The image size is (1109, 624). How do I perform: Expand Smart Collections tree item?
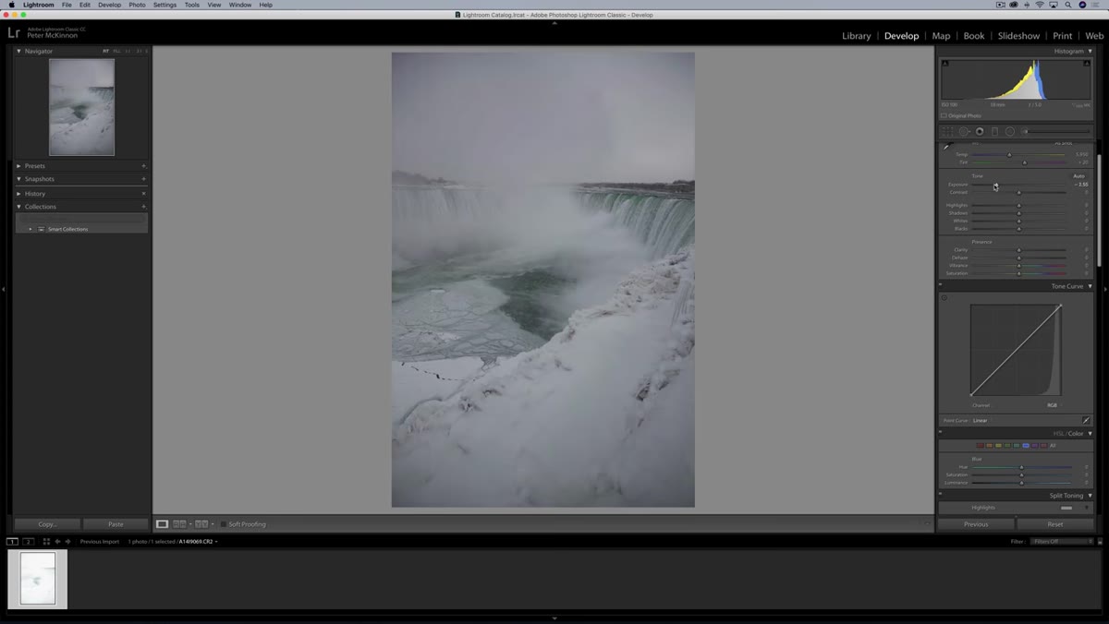pyautogui.click(x=30, y=229)
